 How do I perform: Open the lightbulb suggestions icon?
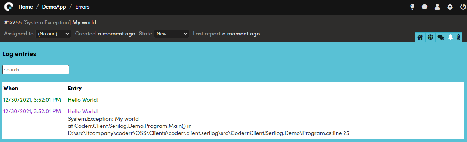[412, 7]
